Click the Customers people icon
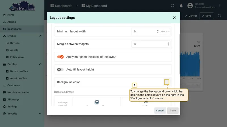Screen dimensions: 227x127 click(x=4, y=86)
